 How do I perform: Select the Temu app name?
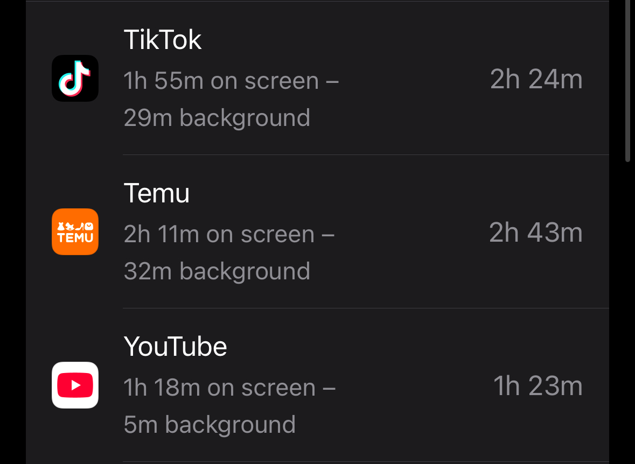[156, 193]
